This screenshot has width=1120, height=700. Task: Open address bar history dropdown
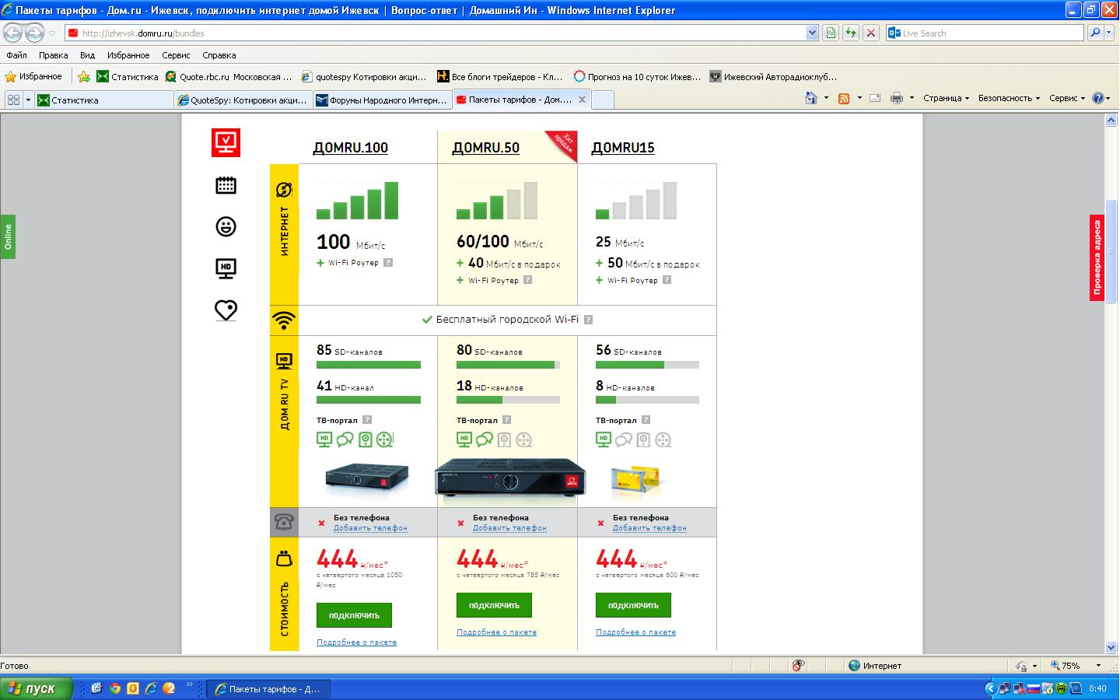813,33
